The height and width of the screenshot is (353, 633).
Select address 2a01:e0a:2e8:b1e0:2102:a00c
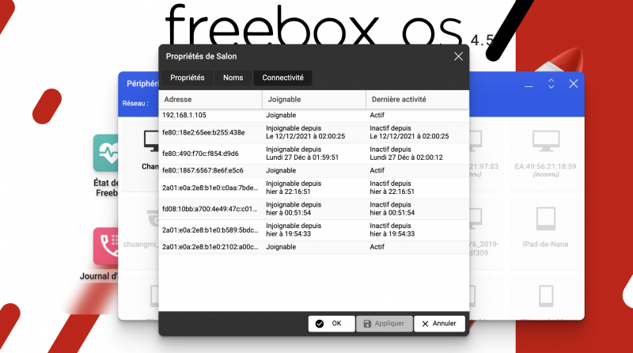point(210,247)
